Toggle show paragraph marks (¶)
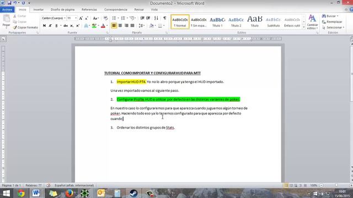Viewport: 353px width, 198px height. click(165, 18)
